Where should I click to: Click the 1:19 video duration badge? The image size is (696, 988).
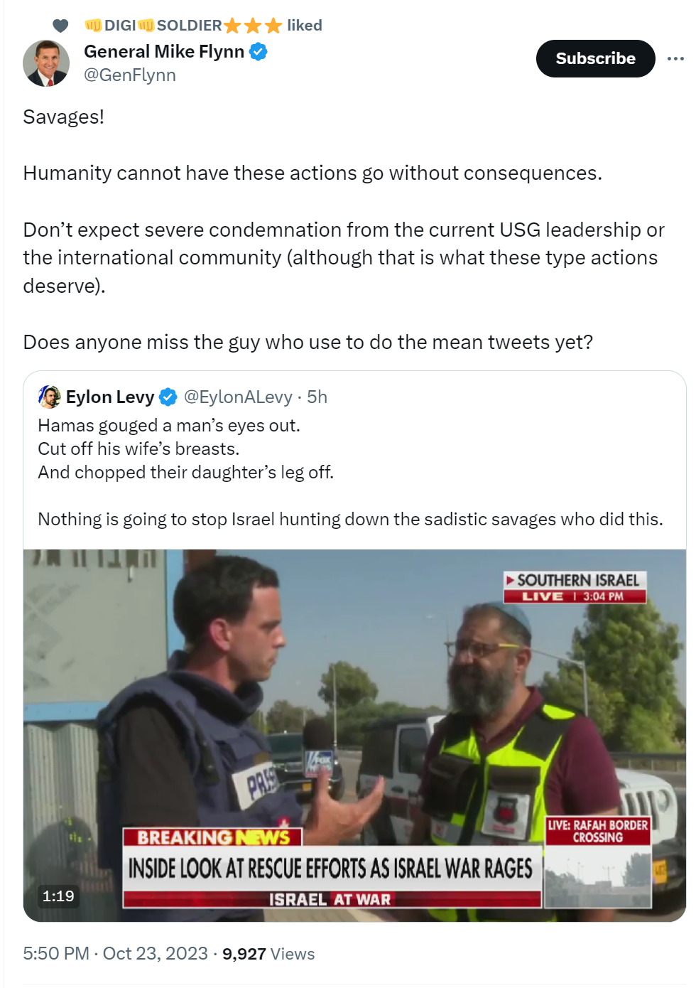58,896
